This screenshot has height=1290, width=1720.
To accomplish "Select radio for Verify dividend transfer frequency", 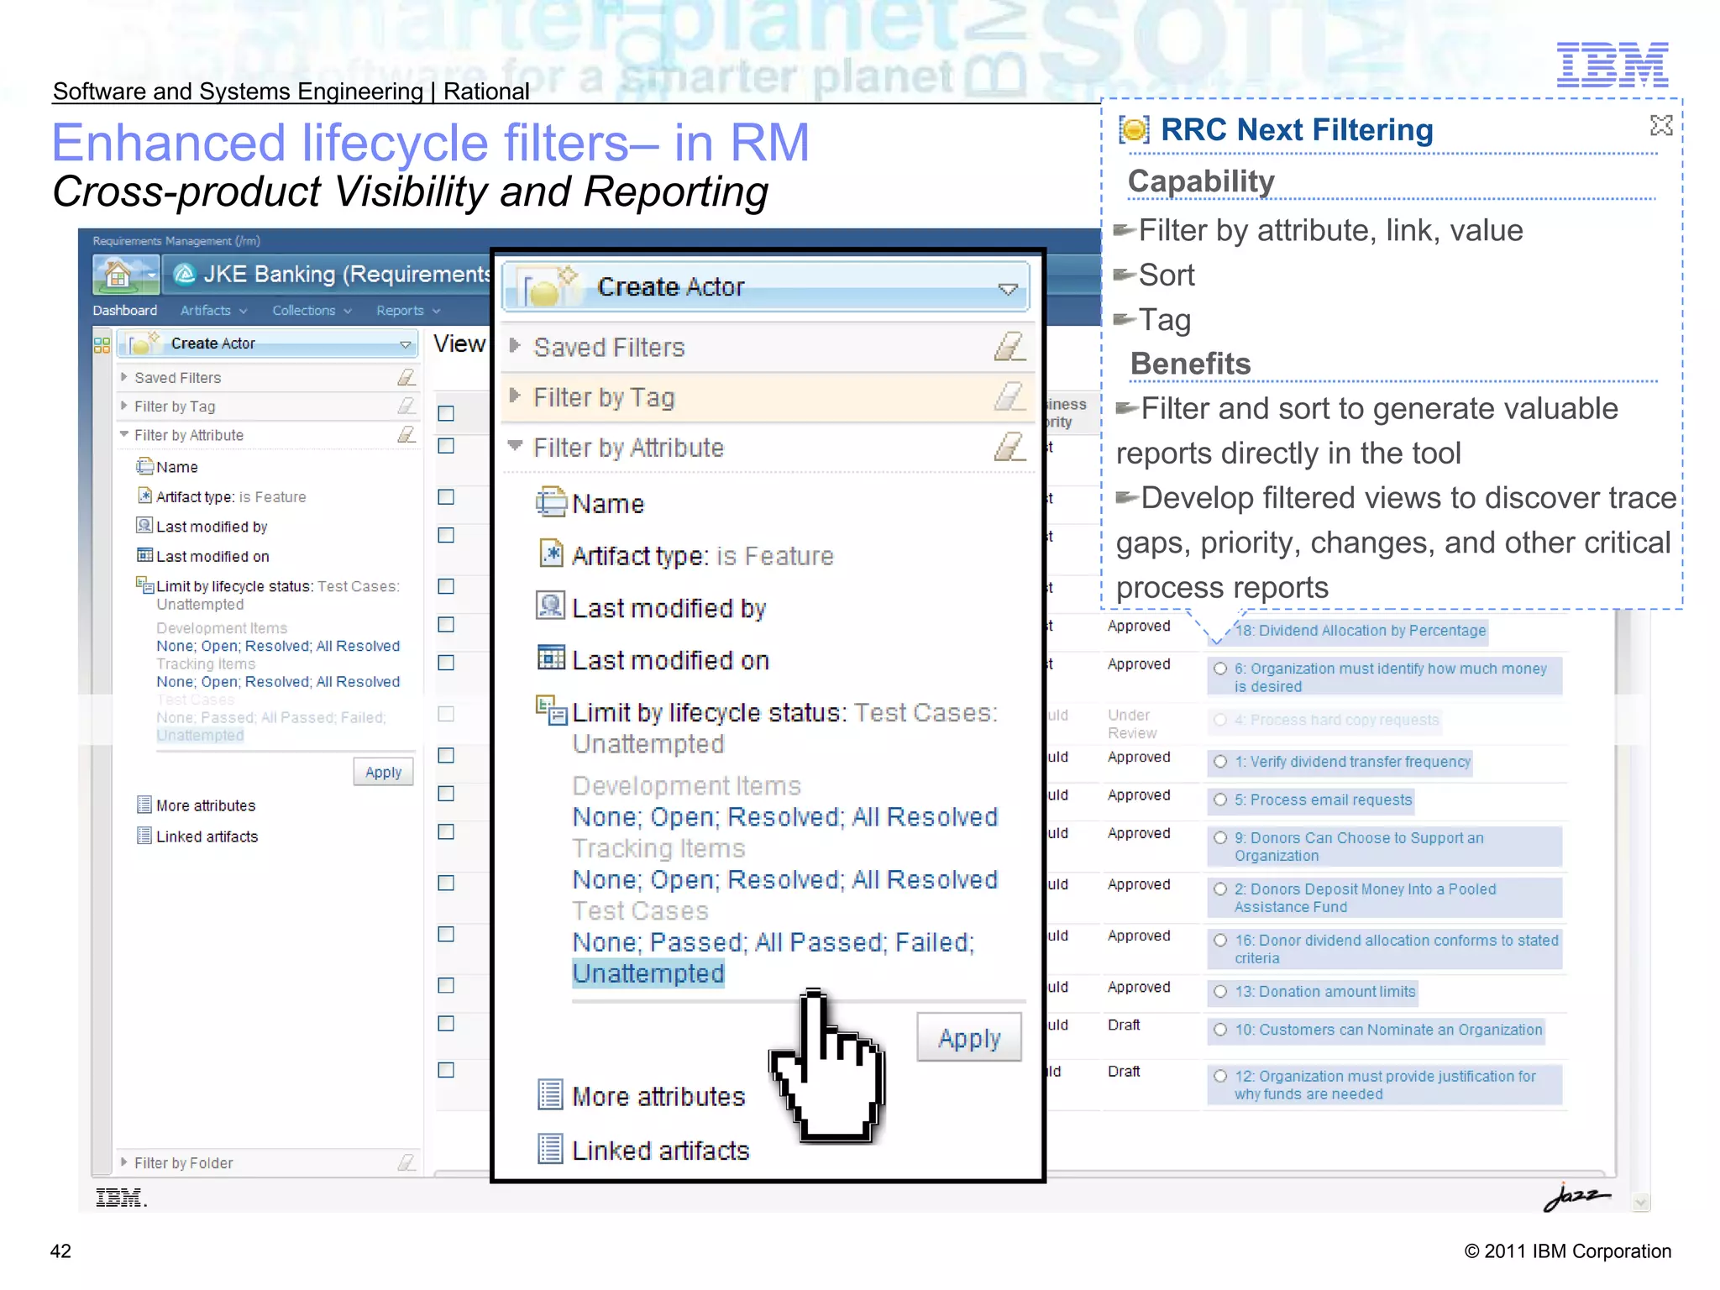I will pyautogui.click(x=1220, y=762).
